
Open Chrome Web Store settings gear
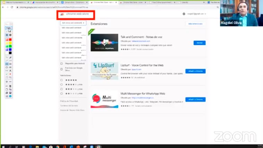184,14
